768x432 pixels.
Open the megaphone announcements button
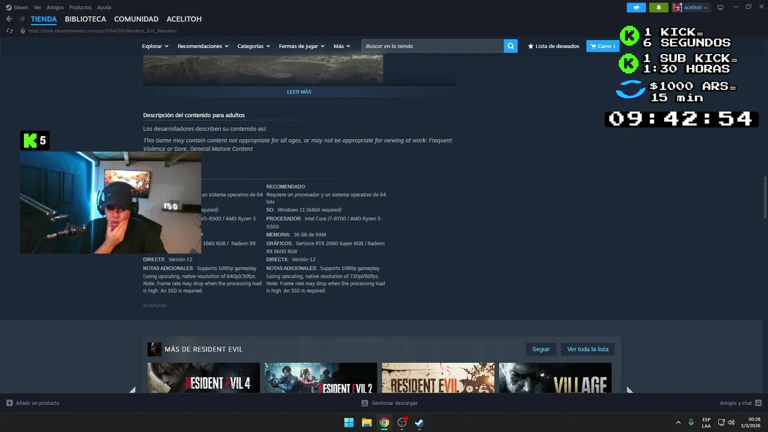pyautogui.click(x=636, y=7)
